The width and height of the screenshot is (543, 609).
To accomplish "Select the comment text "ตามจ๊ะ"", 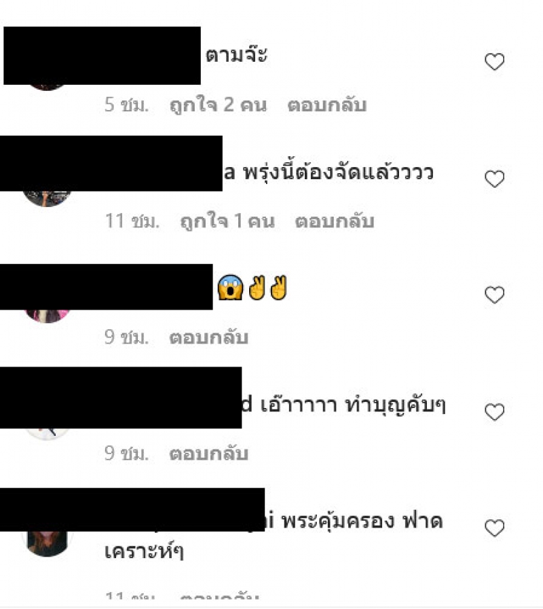I will tap(236, 55).
